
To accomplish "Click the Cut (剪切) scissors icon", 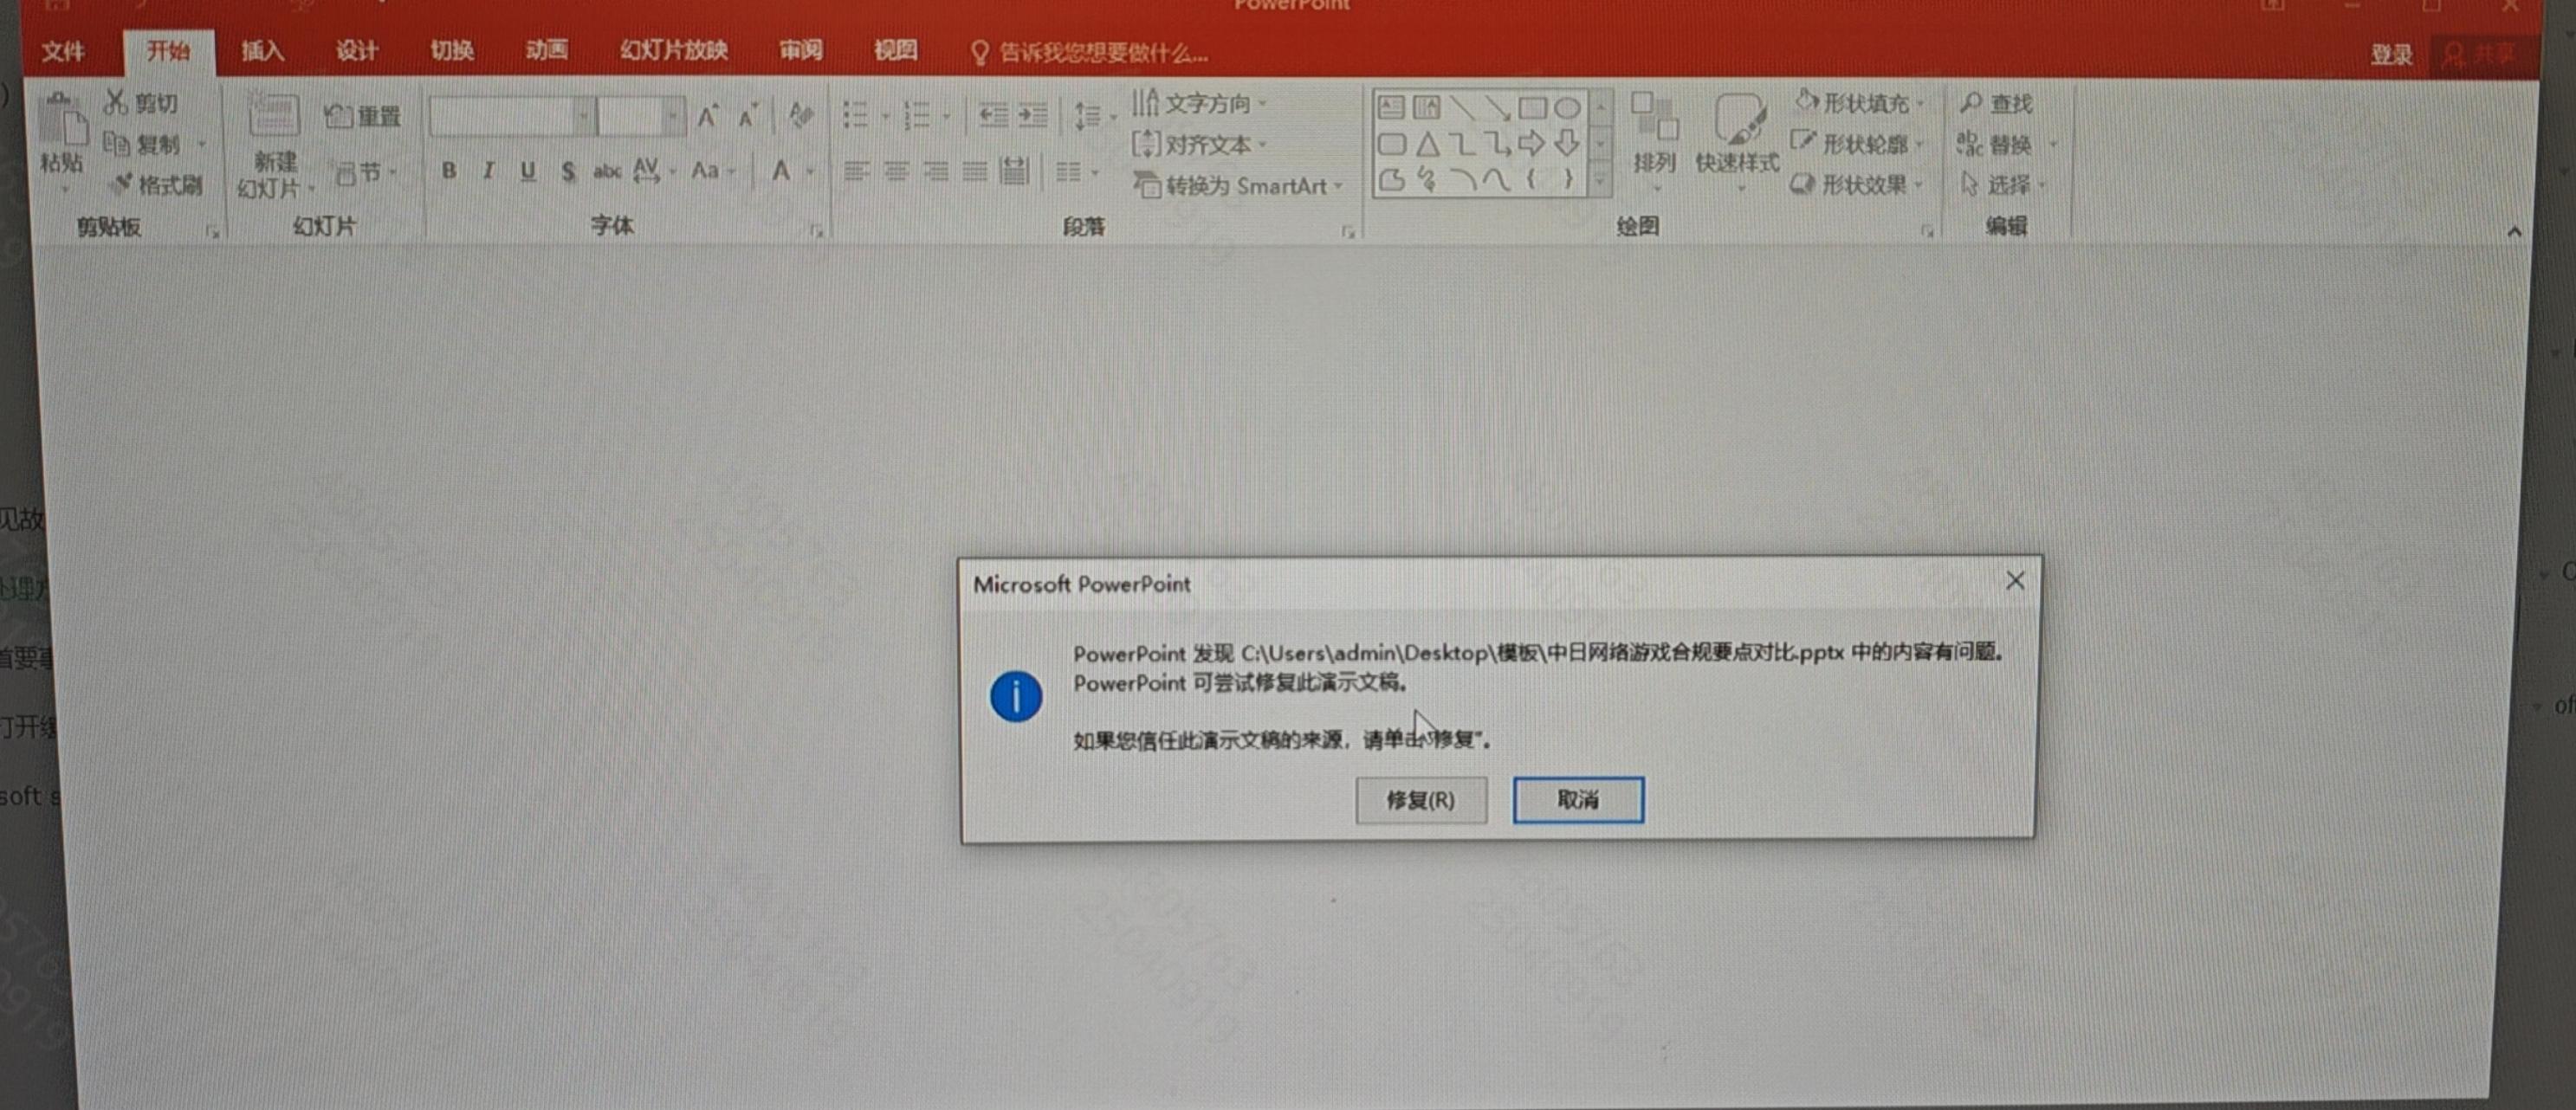I will (116, 102).
